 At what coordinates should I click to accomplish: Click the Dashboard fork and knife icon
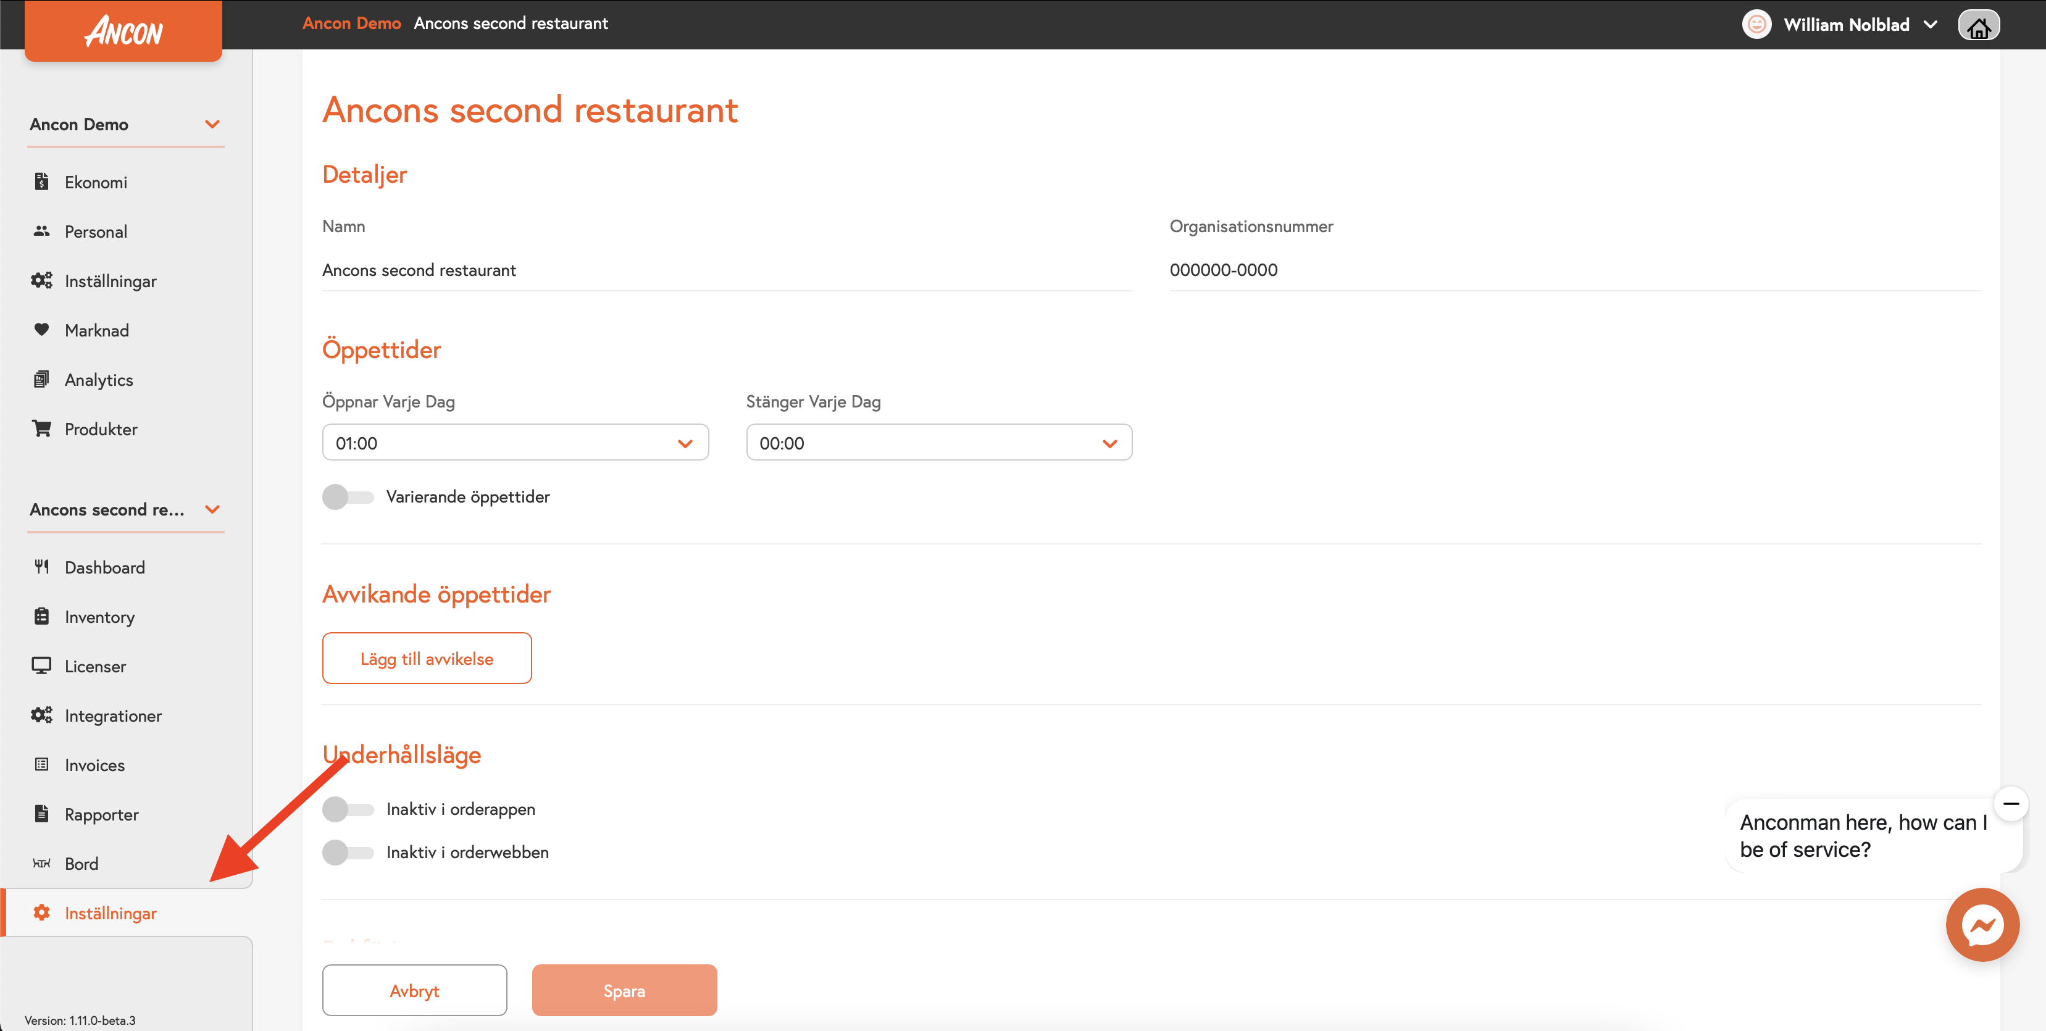[41, 567]
